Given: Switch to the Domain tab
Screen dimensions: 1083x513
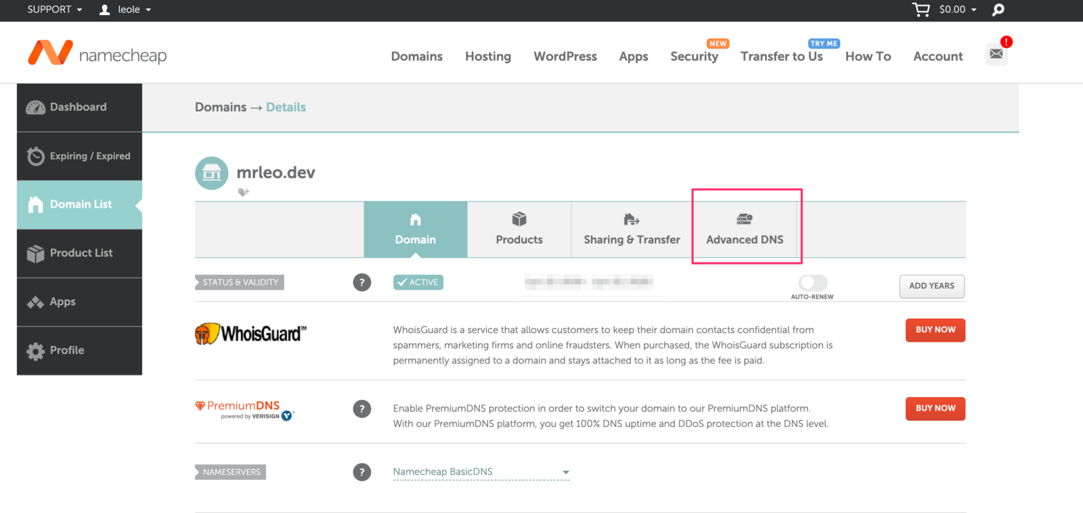Looking at the screenshot, I should click(416, 229).
